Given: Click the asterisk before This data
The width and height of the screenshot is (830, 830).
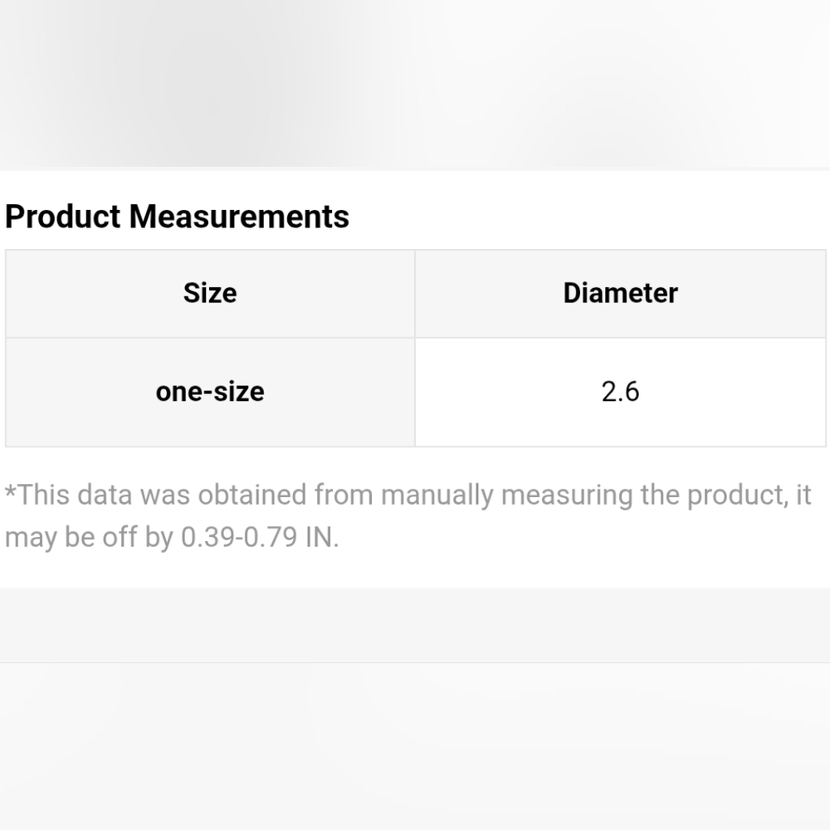Looking at the screenshot, I should coord(11,492).
